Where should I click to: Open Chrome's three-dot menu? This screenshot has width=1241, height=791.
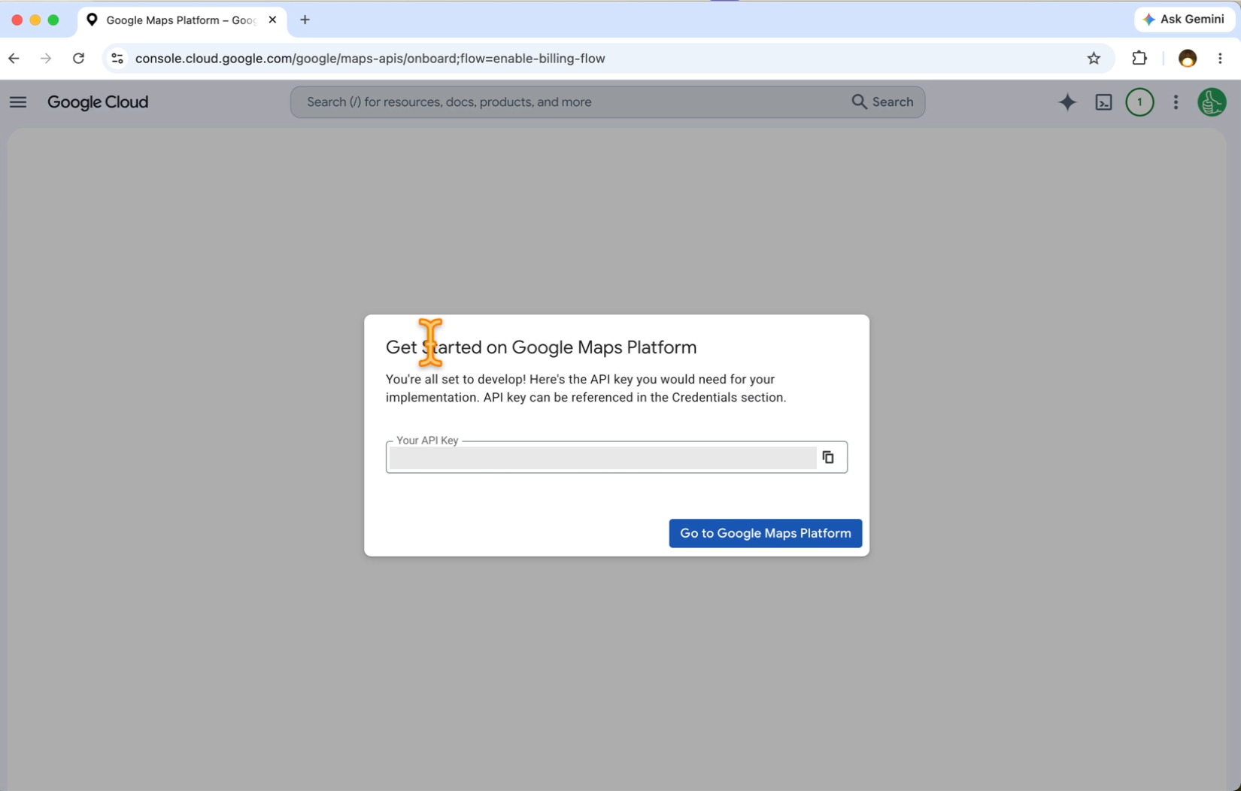coord(1220,59)
